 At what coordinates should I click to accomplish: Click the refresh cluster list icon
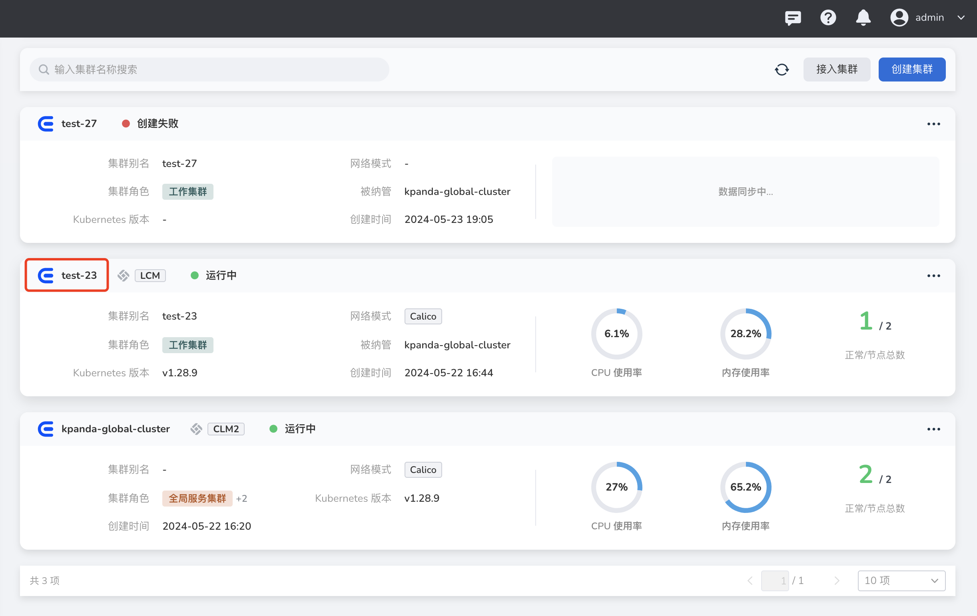click(782, 70)
